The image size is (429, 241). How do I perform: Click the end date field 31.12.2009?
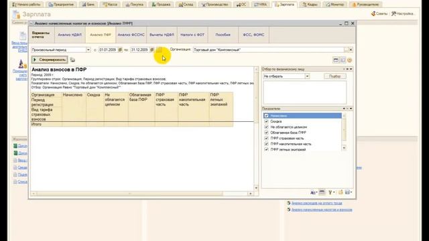tap(140, 50)
